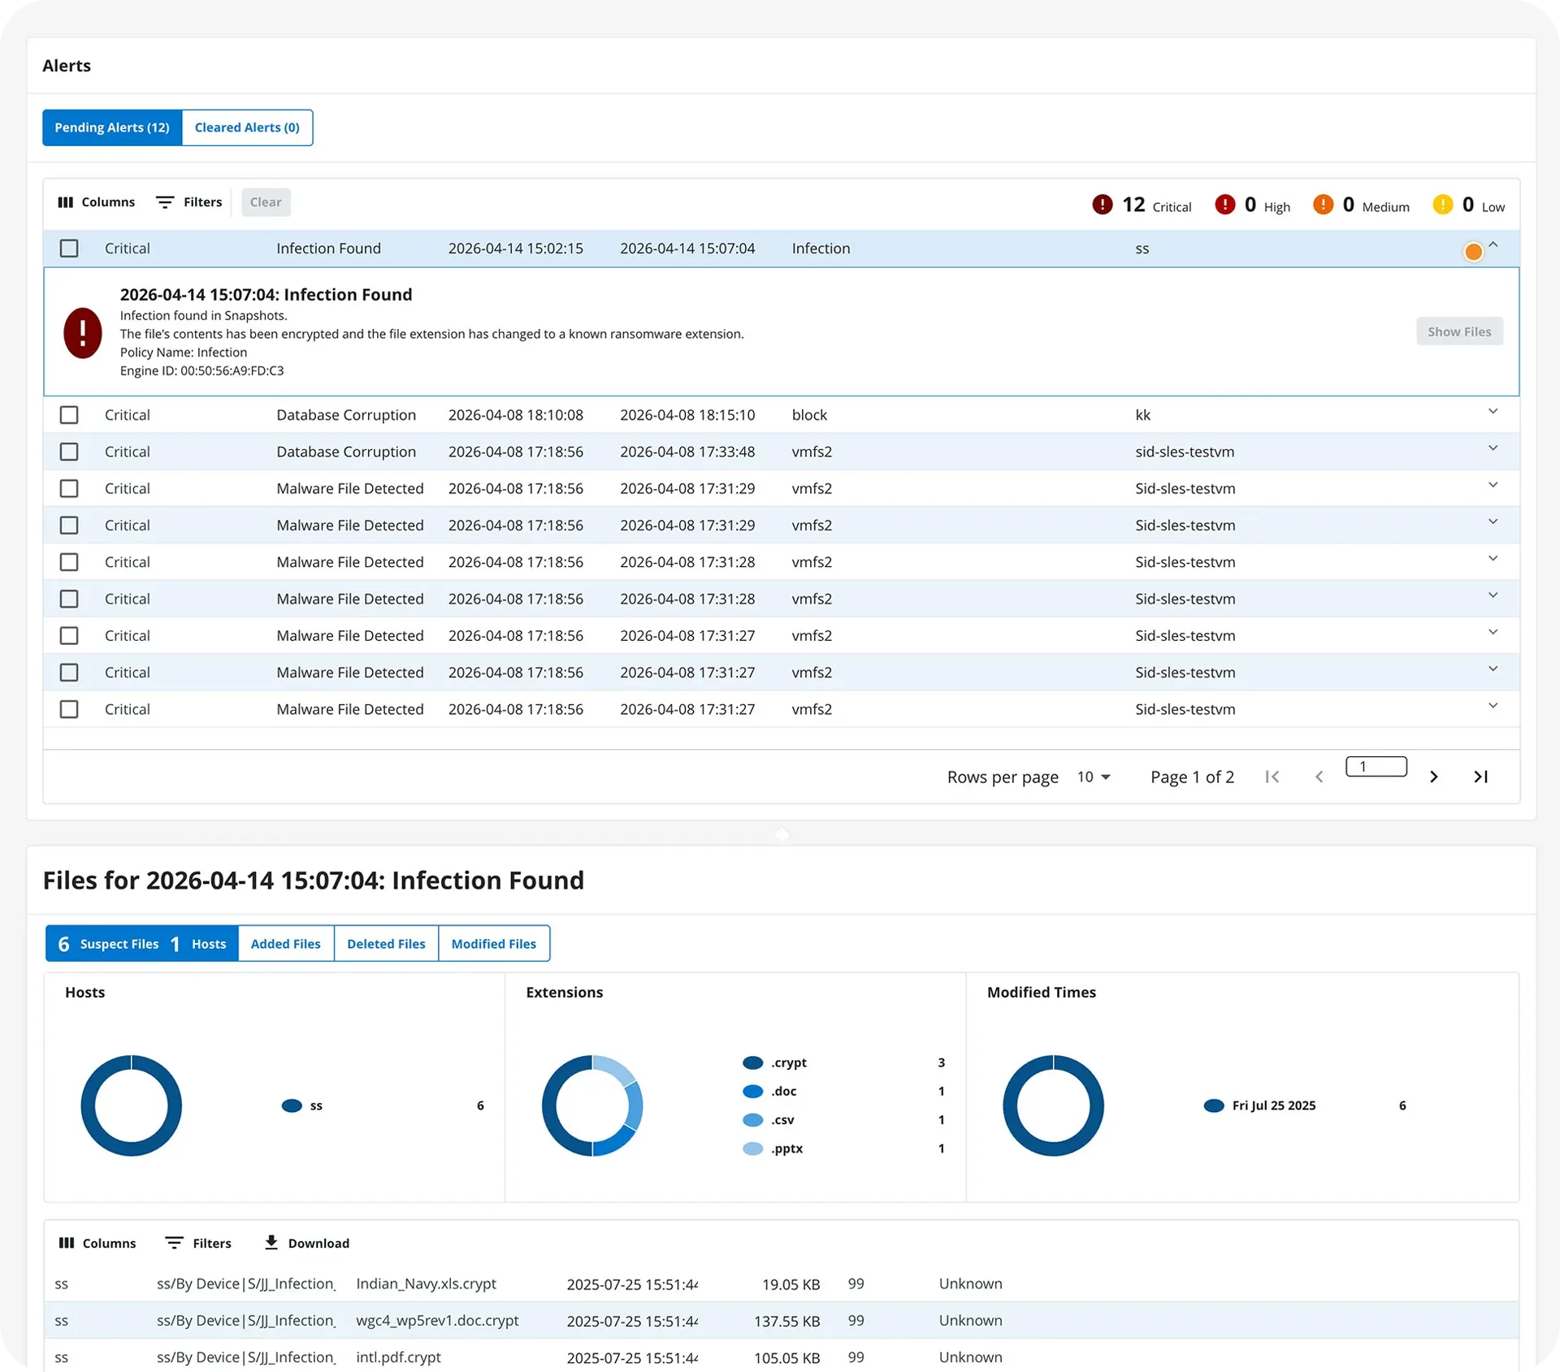
Task: Click the orange status dot on Infection row
Action: (x=1473, y=252)
